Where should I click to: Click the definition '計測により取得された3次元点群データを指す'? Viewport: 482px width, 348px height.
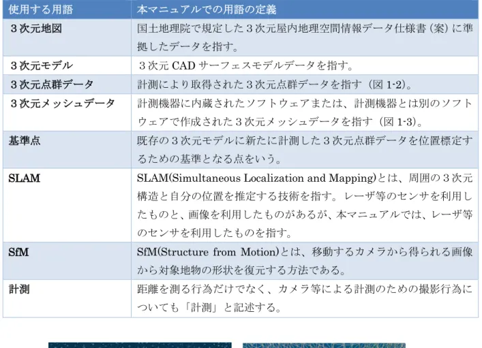tap(250, 84)
